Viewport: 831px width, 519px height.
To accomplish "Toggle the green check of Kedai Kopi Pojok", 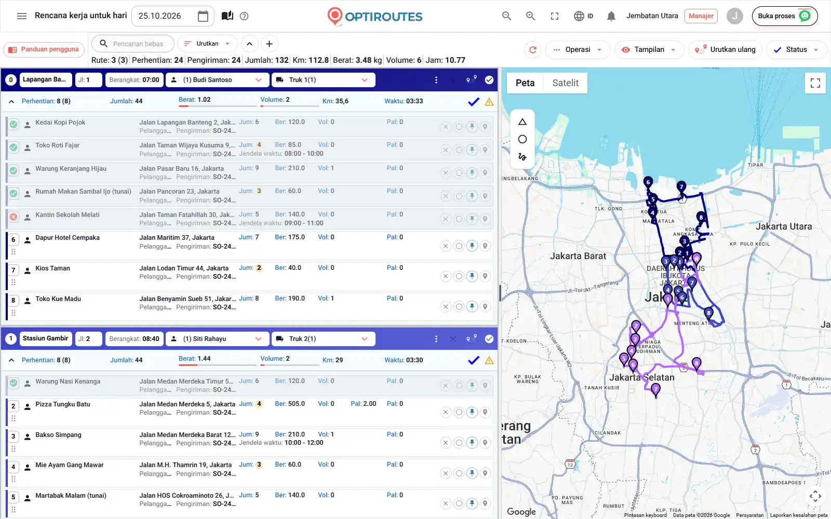I will 14,125.
